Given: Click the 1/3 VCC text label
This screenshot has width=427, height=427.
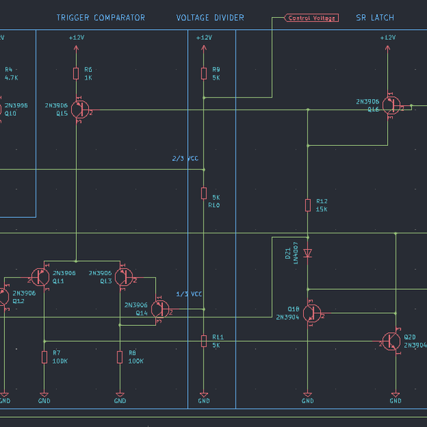Looking at the screenshot, I should coord(189,294).
